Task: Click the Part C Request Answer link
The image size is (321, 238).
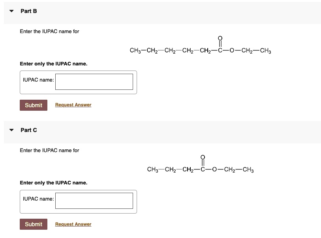Action: click(x=73, y=224)
